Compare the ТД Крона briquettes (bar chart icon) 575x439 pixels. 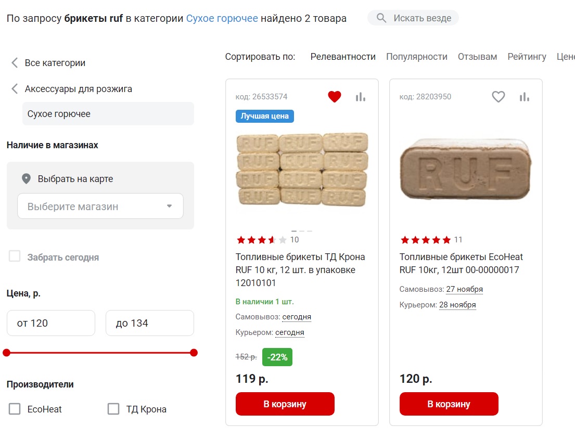pos(361,97)
